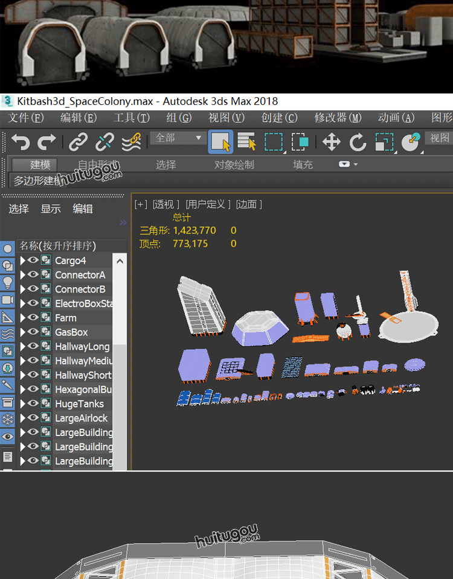Image resolution: width=453 pixels, height=579 pixels.
Task: Click the 编辑 scene explorer menu
Action: pos(83,209)
